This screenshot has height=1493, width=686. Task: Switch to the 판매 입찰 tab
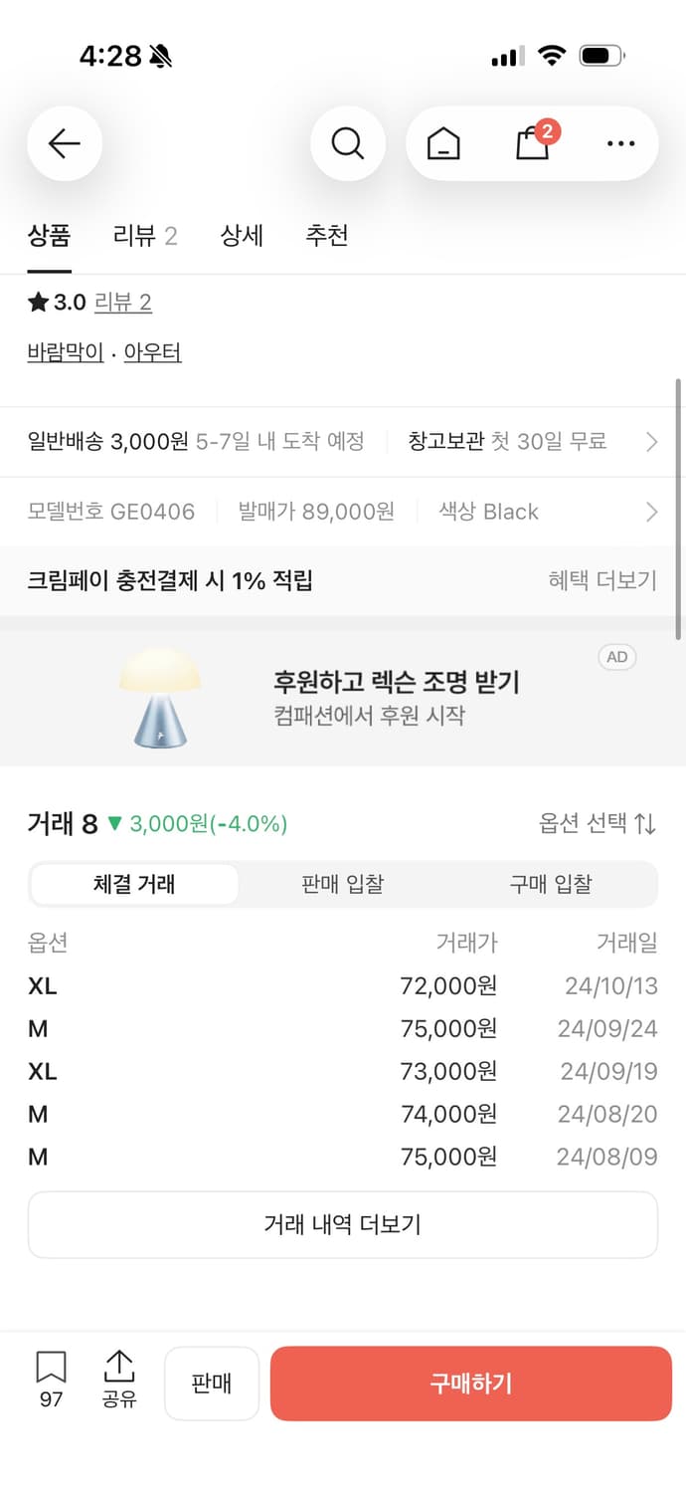point(342,884)
